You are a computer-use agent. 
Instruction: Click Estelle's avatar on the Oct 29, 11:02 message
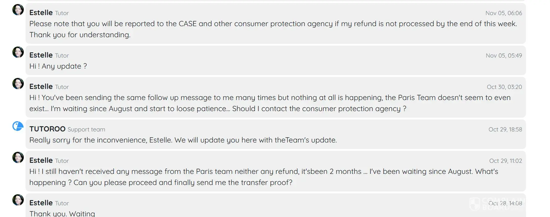click(18, 158)
